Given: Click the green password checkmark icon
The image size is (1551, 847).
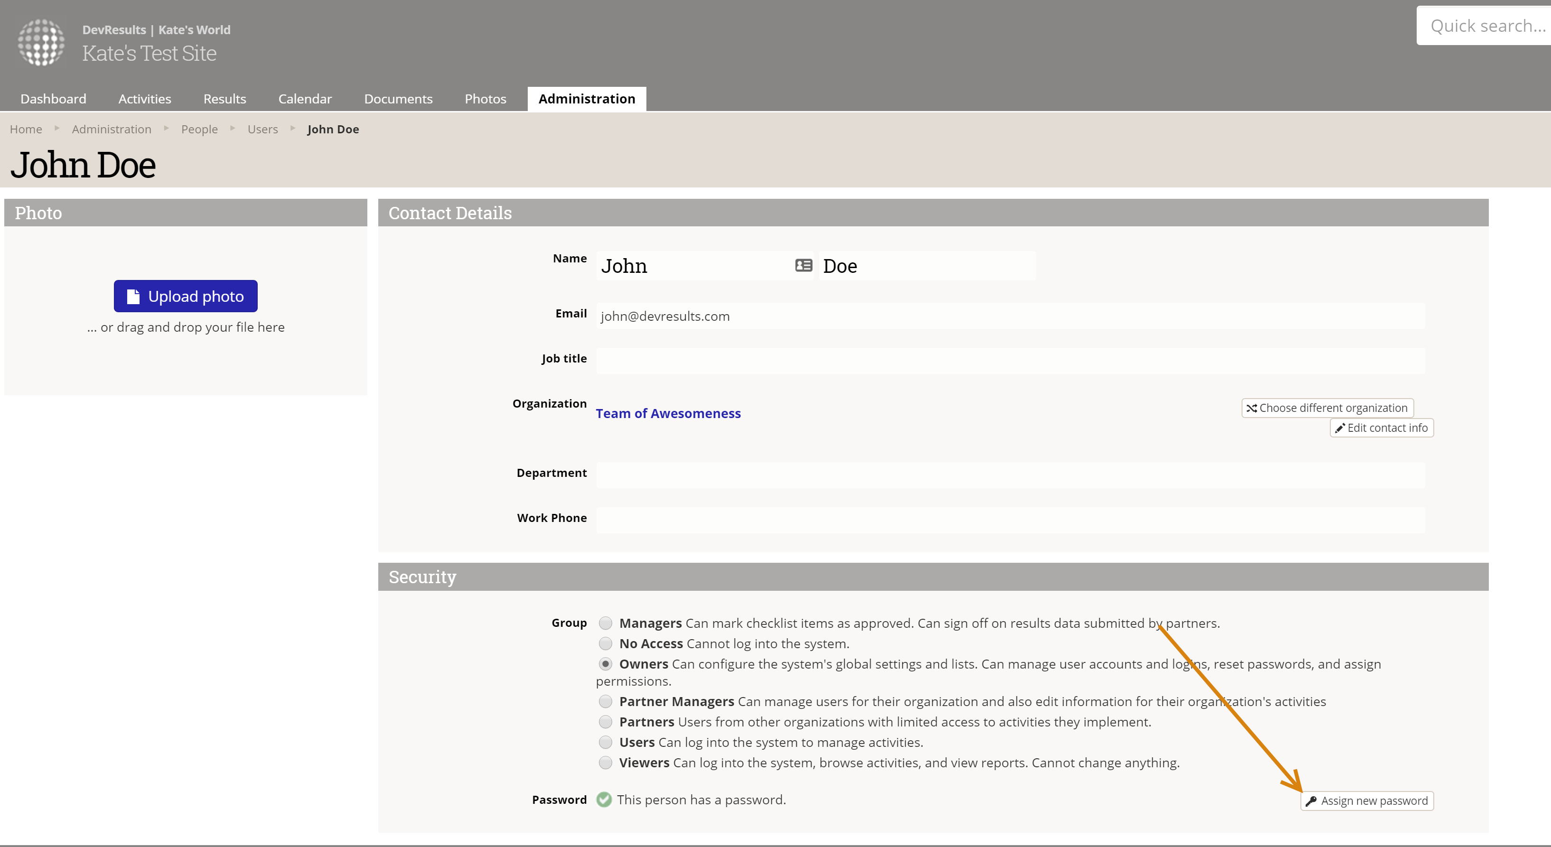Looking at the screenshot, I should pos(604,800).
